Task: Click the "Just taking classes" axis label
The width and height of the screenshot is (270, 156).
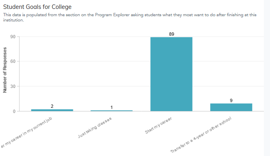Action: click(95, 128)
